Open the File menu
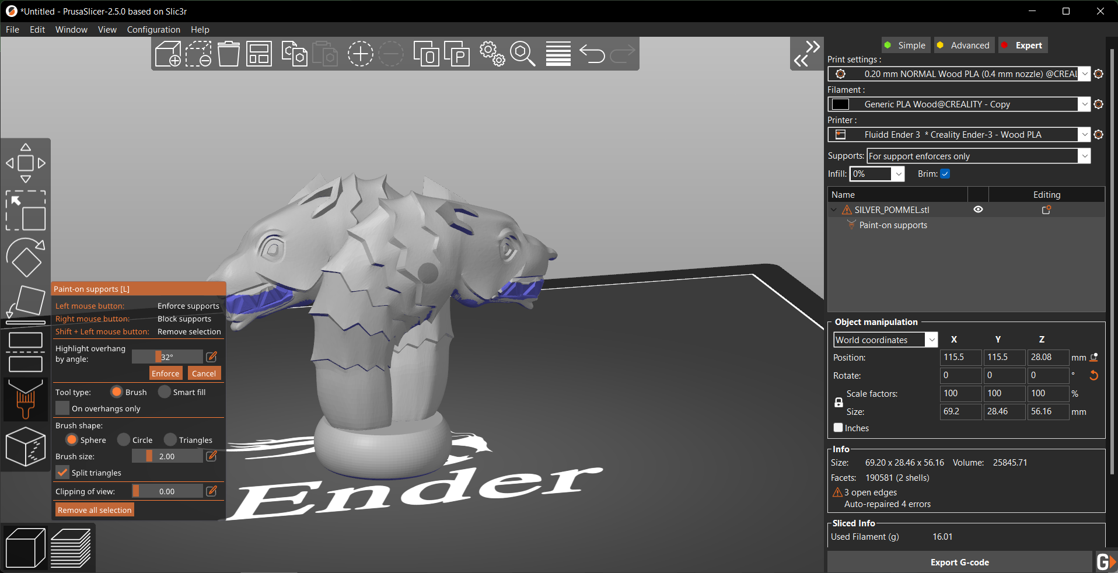The height and width of the screenshot is (573, 1118). pyautogui.click(x=12, y=30)
